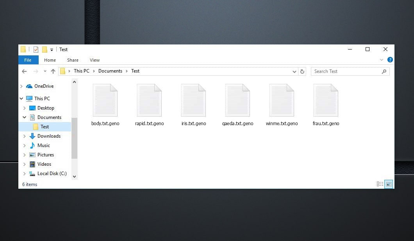Open the Help question mark icon
The height and width of the screenshot is (241, 414).
(x=390, y=60)
